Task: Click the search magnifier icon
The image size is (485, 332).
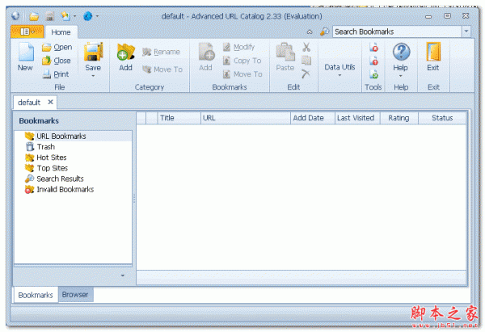Action: click(324, 32)
